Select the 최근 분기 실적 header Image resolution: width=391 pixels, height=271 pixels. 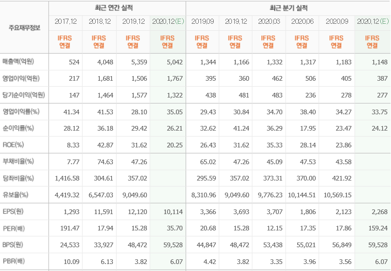288,8
